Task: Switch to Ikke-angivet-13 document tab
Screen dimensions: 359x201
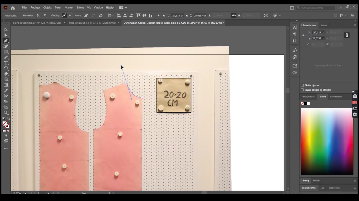Action: tap(92, 23)
